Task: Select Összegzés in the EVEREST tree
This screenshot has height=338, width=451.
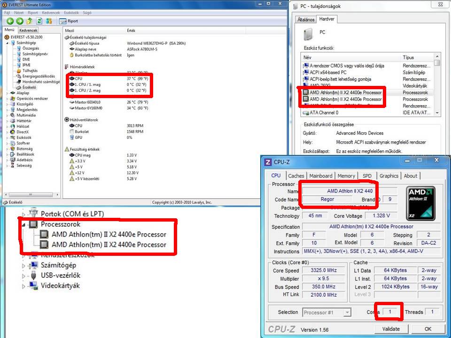Action: pos(31,48)
